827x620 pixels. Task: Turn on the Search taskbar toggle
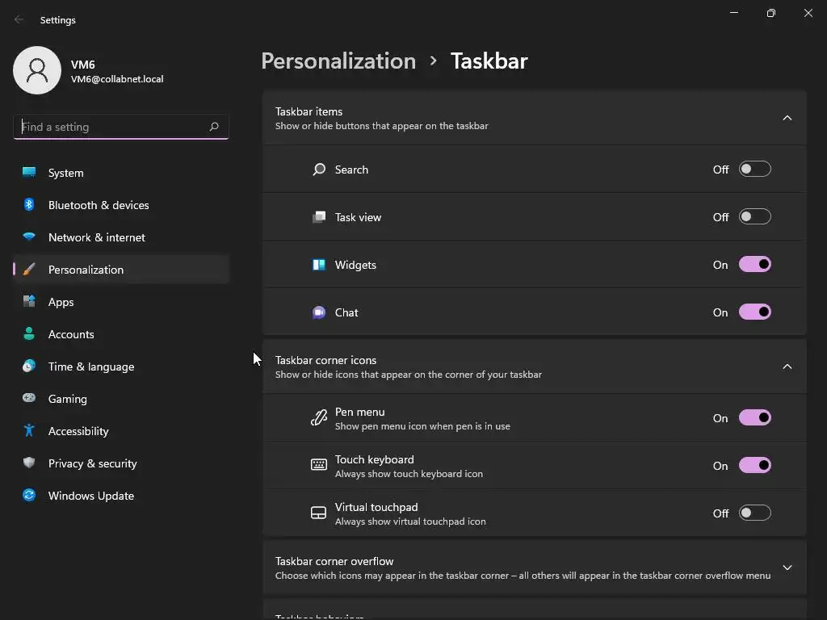tap(754, 170)
